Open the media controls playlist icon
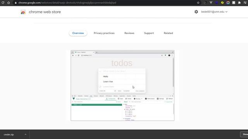The height and width of the screenshot is (139, 248). [x=245, y=3]
